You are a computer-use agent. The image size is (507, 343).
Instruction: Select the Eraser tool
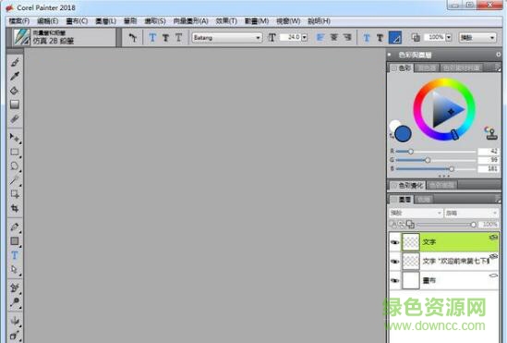[15, 118]
